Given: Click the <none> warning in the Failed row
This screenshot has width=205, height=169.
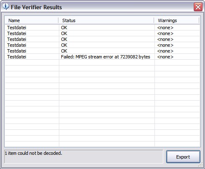Looking at the screenshot, I should (165, 57).
